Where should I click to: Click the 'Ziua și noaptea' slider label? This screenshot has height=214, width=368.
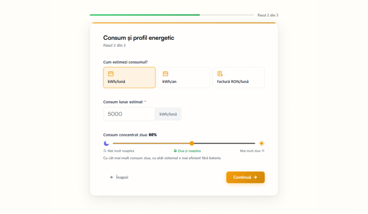tap(187, 151)
